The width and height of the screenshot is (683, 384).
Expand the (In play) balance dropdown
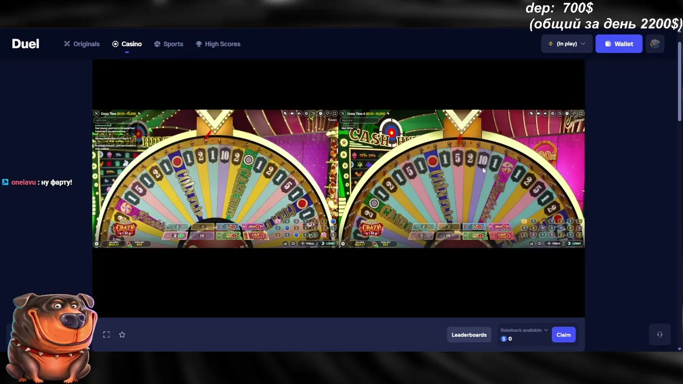pos(566,44)
